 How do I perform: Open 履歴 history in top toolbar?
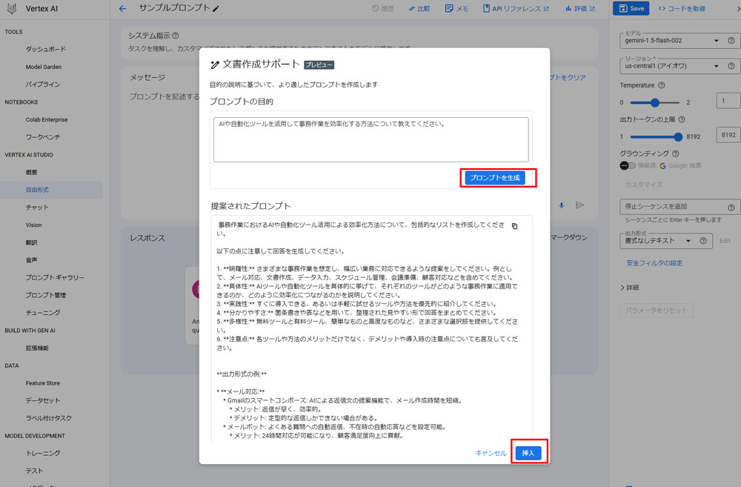pos(383,8)
